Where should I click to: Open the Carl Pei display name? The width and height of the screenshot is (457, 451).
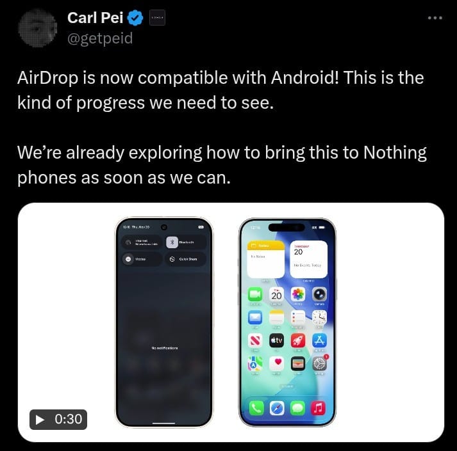tap(96, 17)
